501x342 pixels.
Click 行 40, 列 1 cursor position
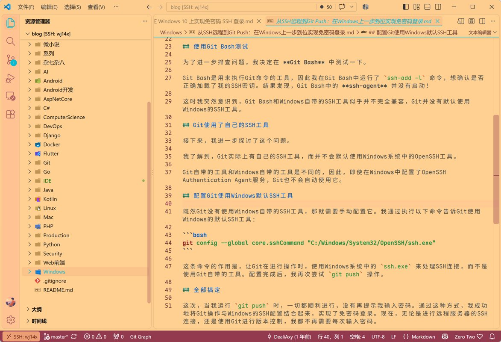[331, 336]
